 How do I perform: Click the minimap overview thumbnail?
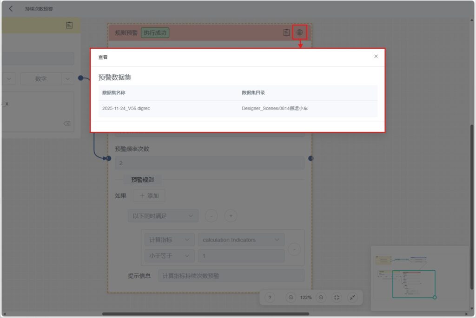click(x=414, y=279)
